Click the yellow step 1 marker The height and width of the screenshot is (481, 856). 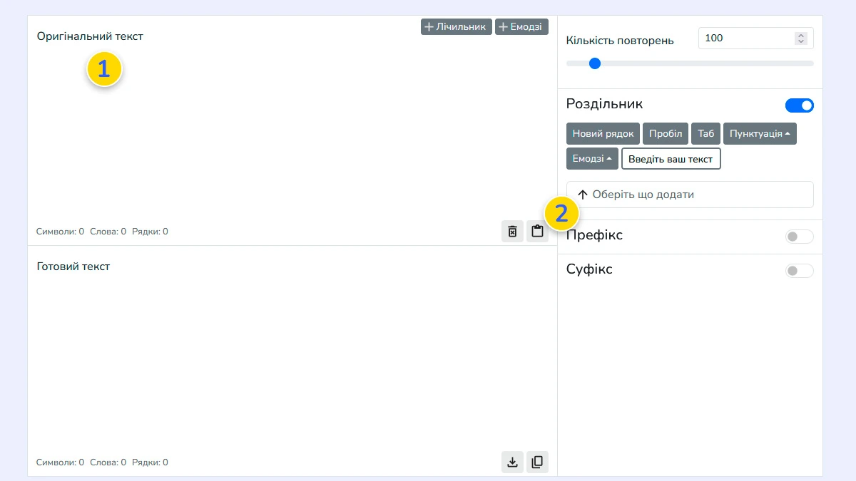104,69
